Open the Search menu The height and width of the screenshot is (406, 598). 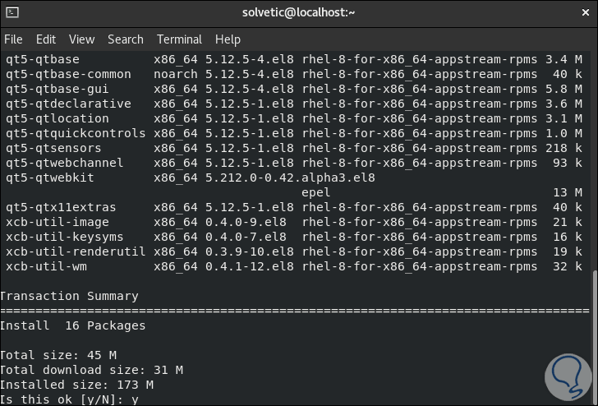125,39
